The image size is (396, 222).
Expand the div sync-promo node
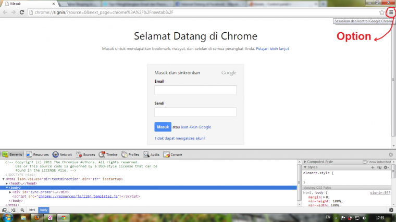10,192
